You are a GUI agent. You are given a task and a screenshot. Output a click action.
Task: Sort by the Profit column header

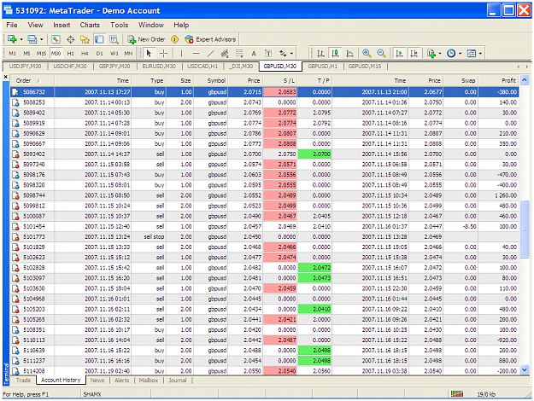[x=498, y=80]
